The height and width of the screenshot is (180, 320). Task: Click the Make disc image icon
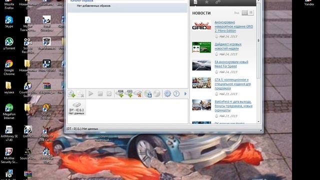point(148,93)
